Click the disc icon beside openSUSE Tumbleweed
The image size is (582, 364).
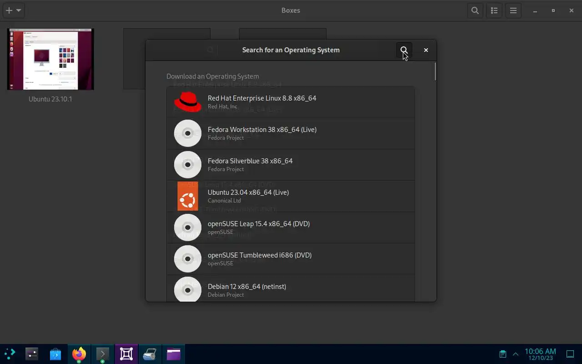point(188,259)
